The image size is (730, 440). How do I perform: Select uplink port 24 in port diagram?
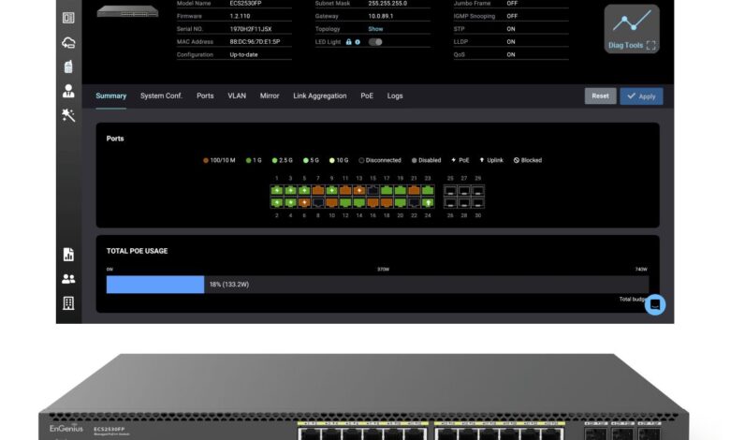point(428,201)
